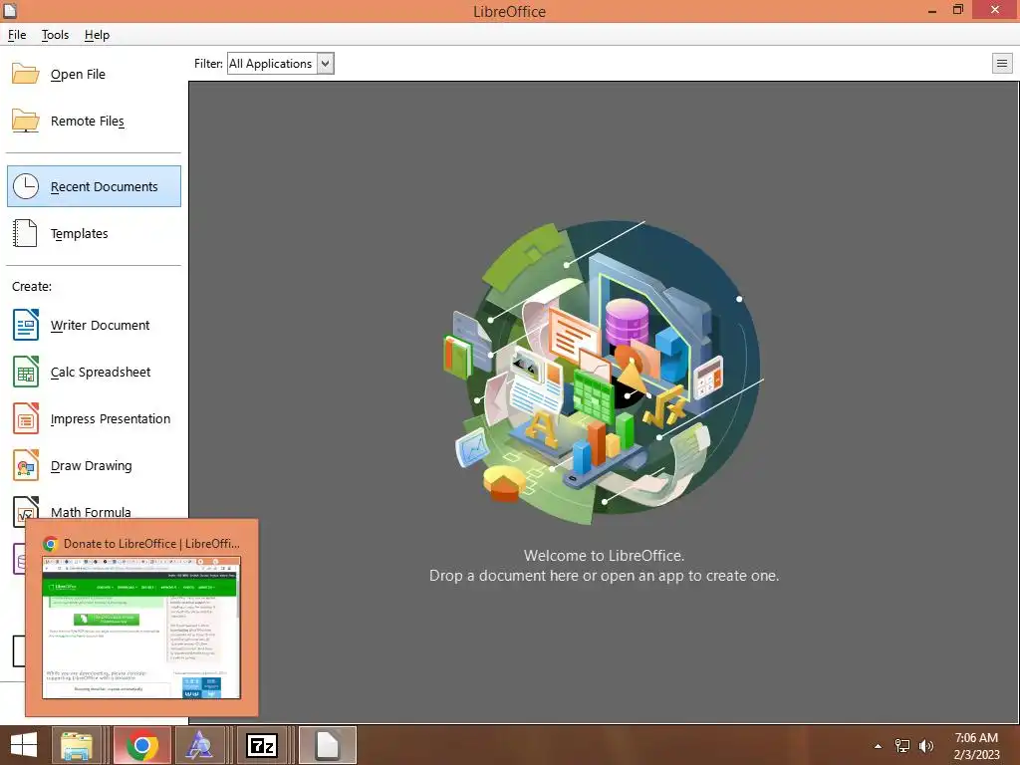Click the Open File label

78,74
